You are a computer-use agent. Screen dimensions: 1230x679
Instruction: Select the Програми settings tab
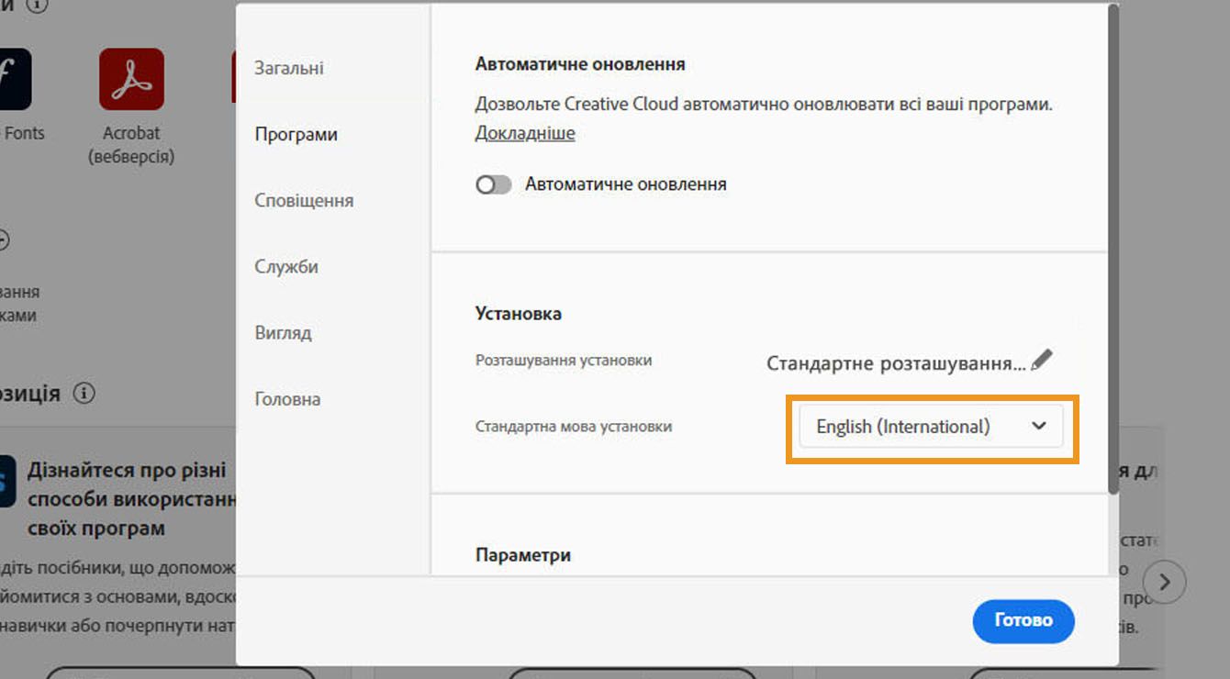(x=296, y=134)
